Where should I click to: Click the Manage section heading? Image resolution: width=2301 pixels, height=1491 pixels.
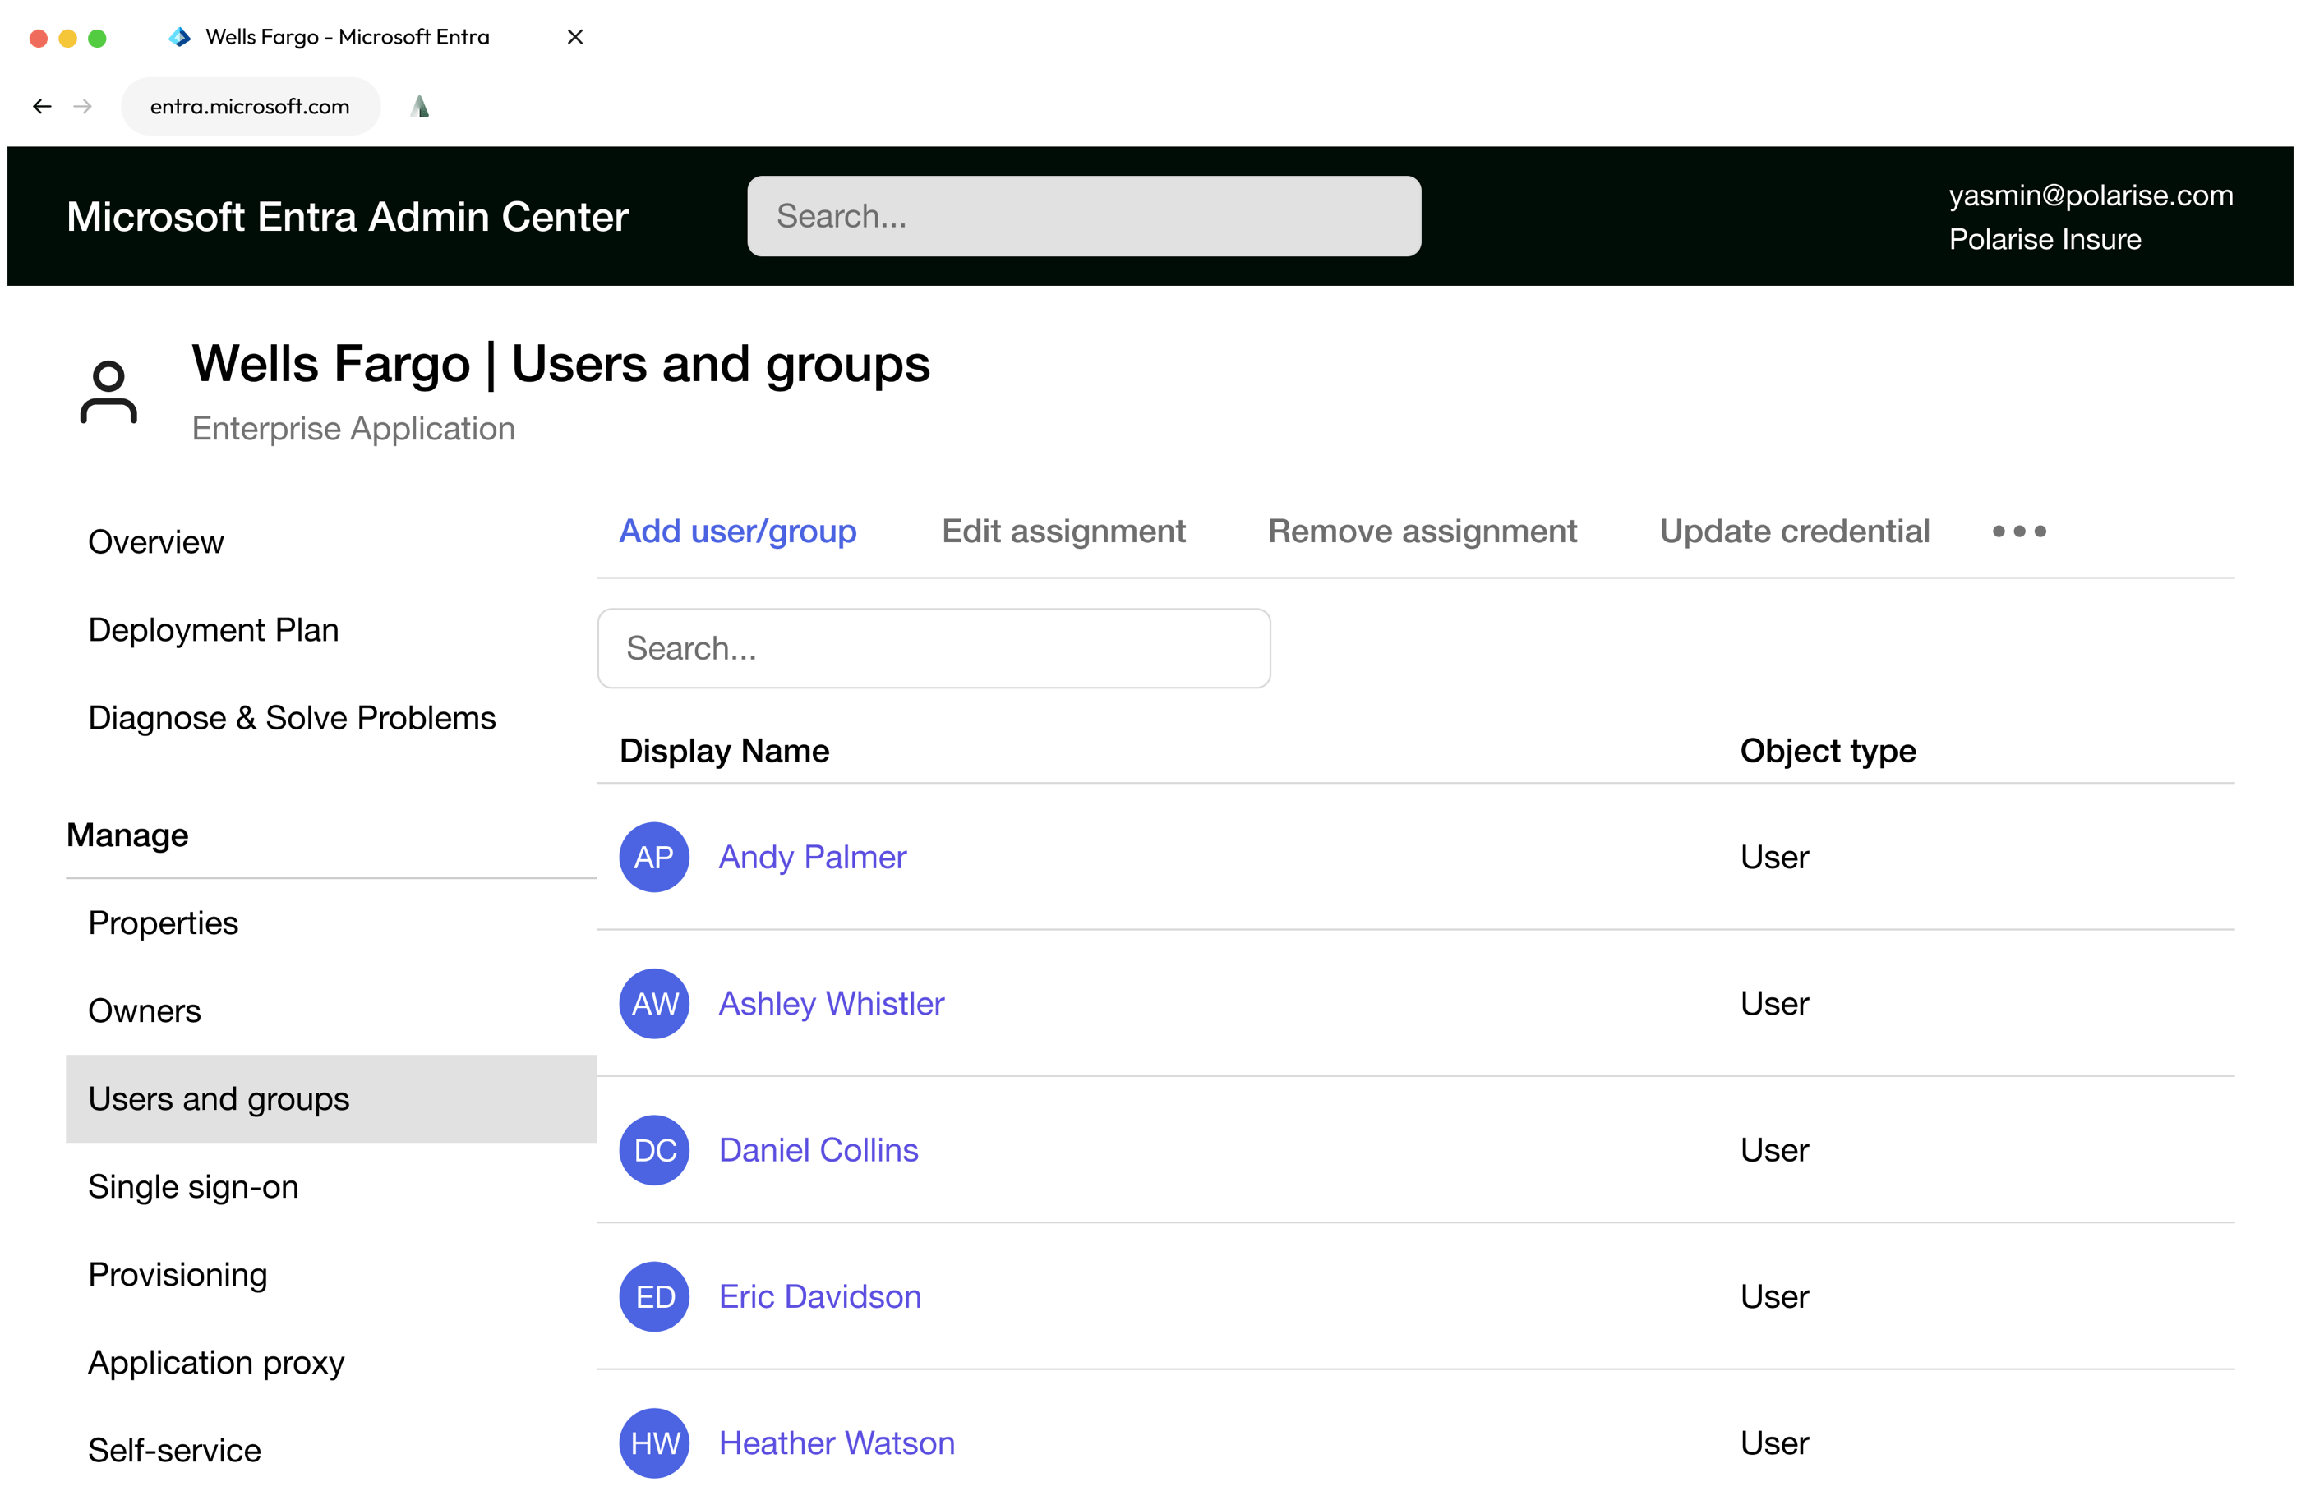(x=127, y=835)
